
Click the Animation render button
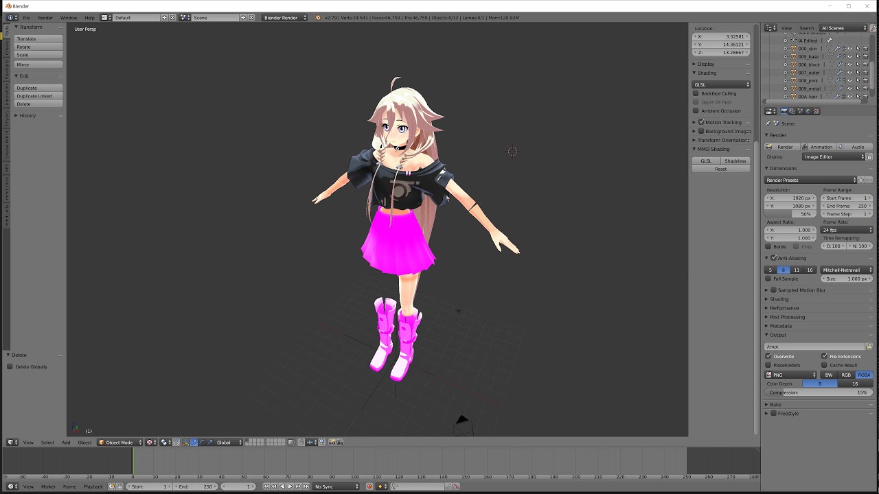(819, 147)
